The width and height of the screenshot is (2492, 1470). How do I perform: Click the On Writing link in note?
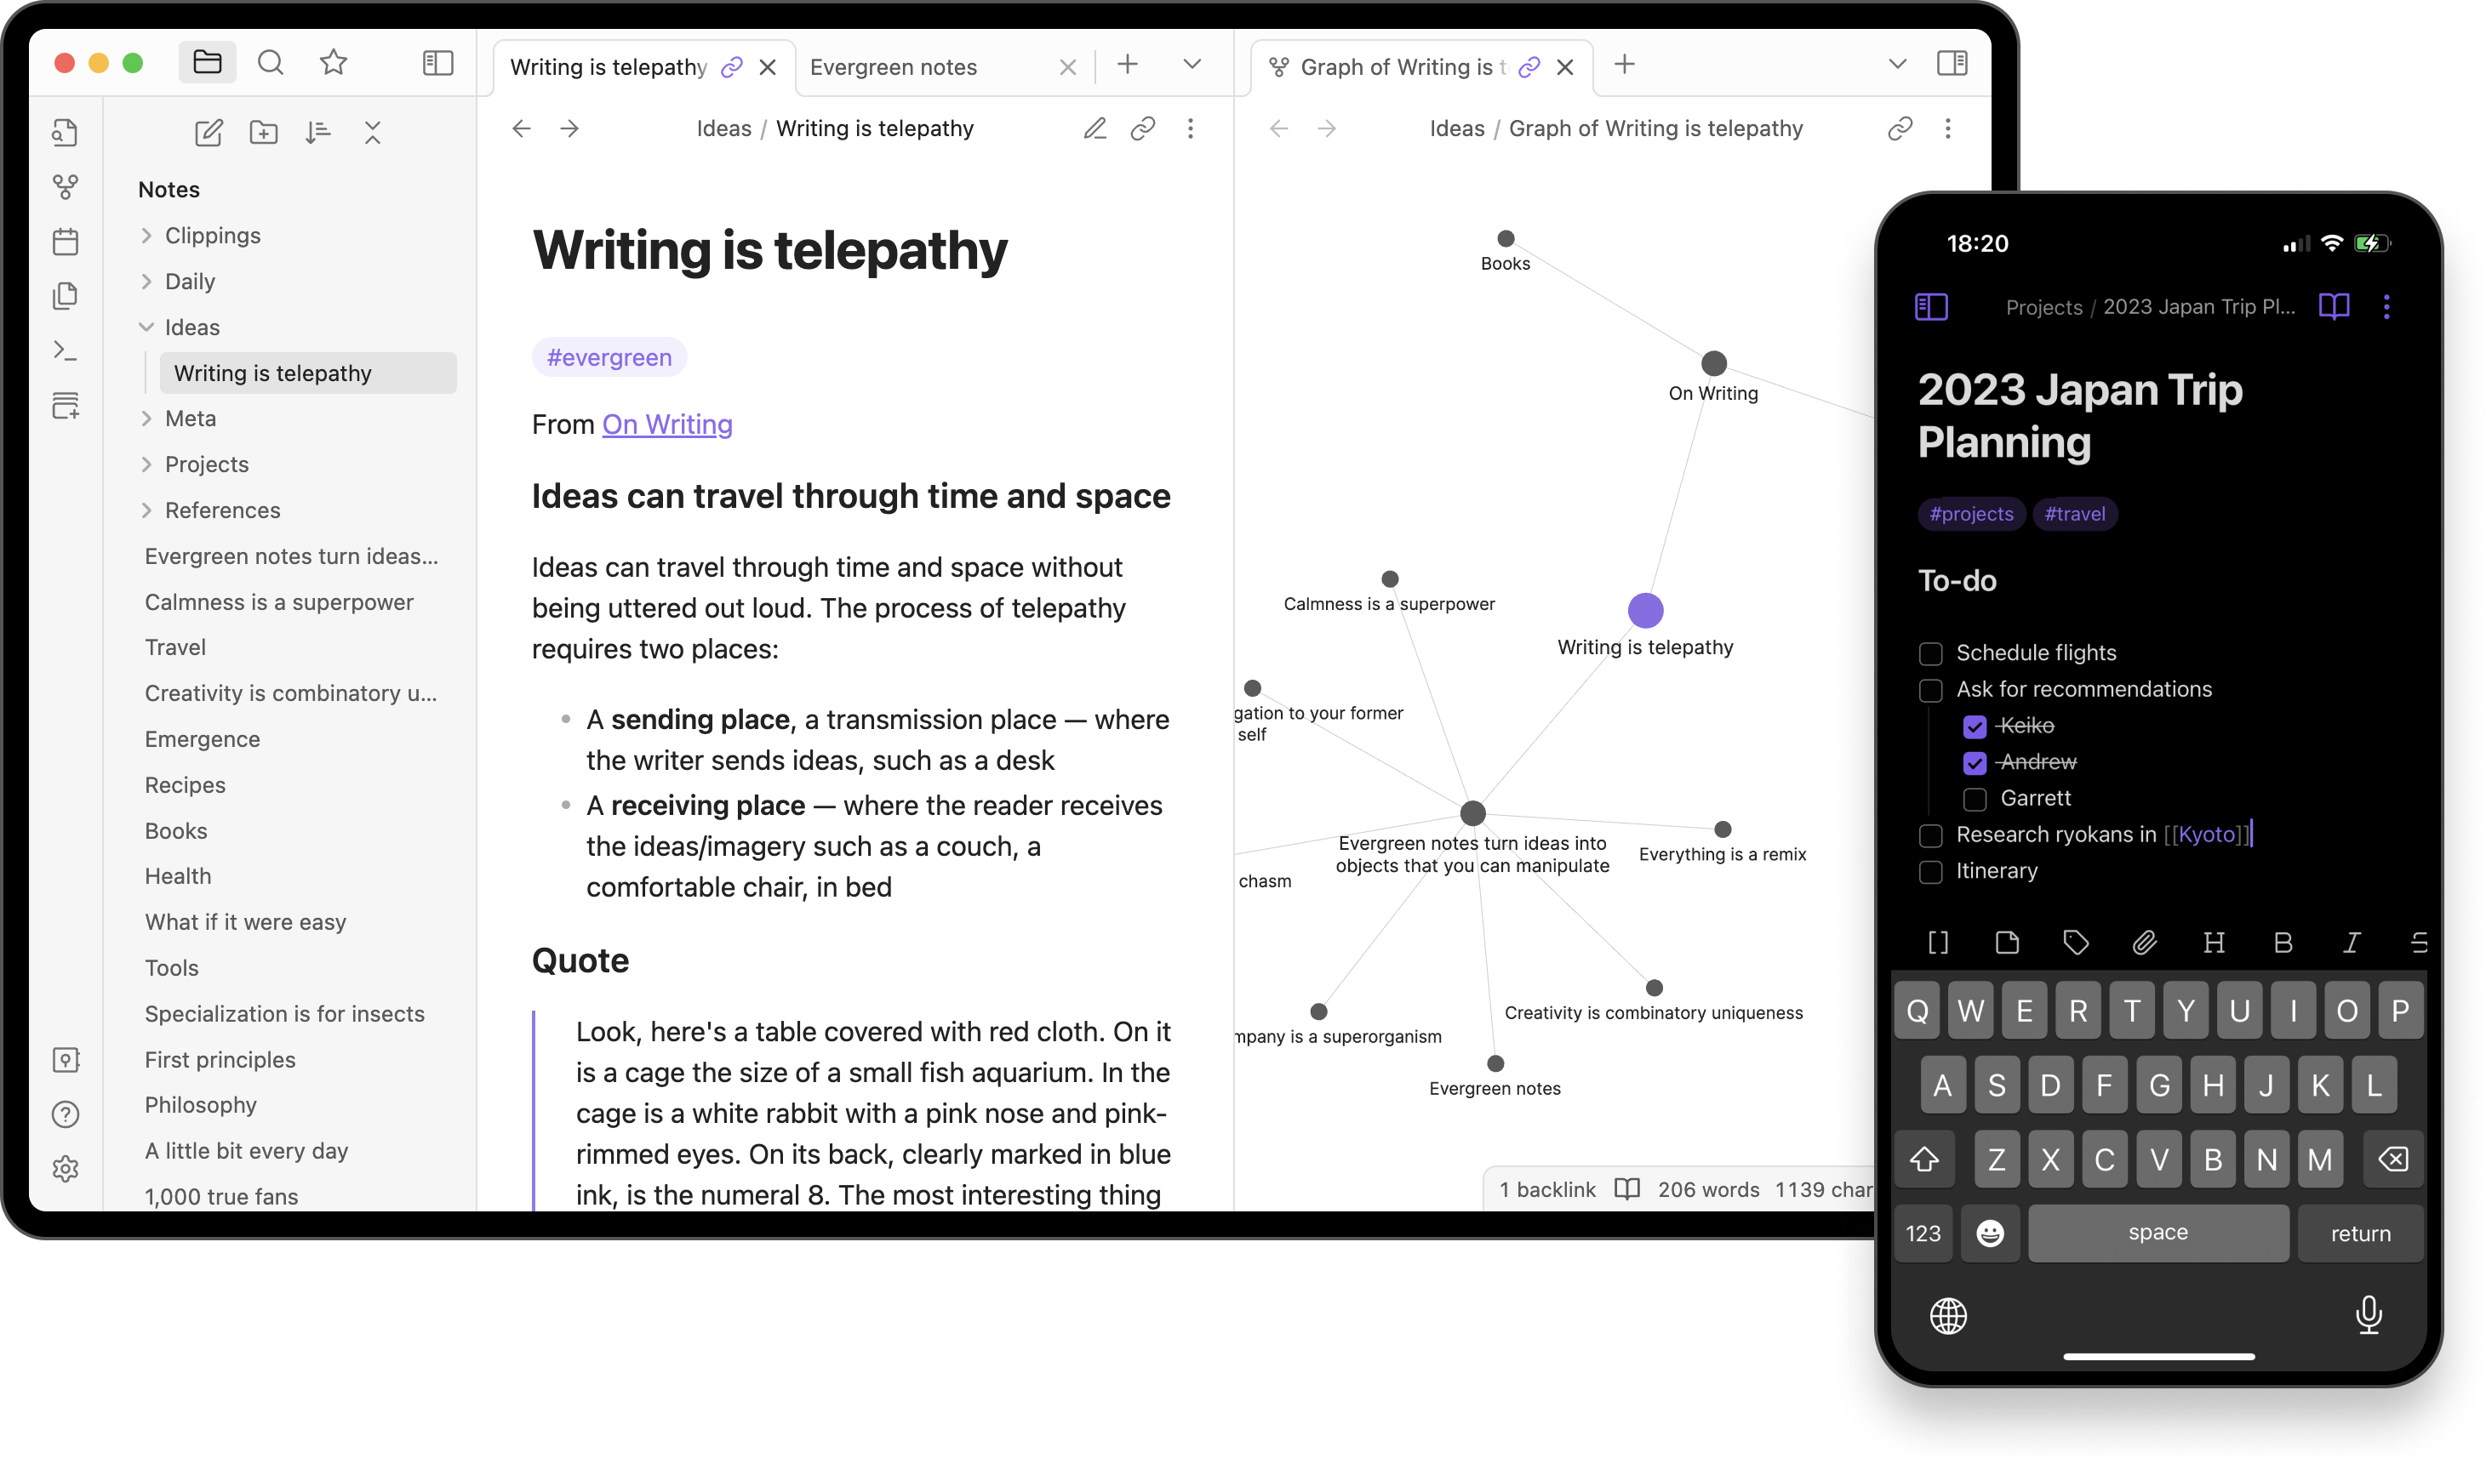(x=666, y=424)
